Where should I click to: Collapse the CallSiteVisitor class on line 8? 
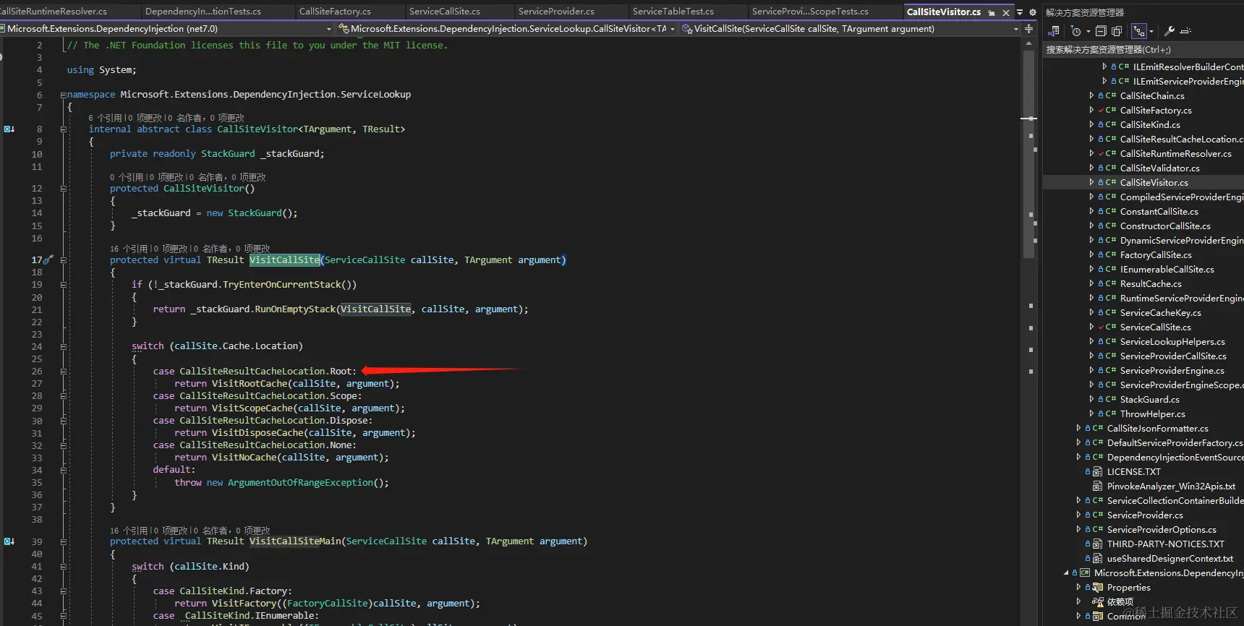tap(63, 129)
